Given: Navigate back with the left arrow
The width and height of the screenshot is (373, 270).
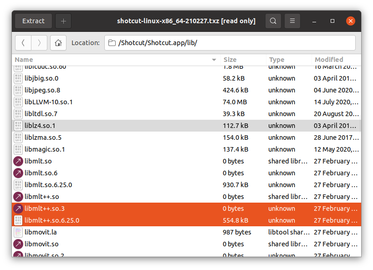Looking at the screenshot, I should (x=23, y=42).
